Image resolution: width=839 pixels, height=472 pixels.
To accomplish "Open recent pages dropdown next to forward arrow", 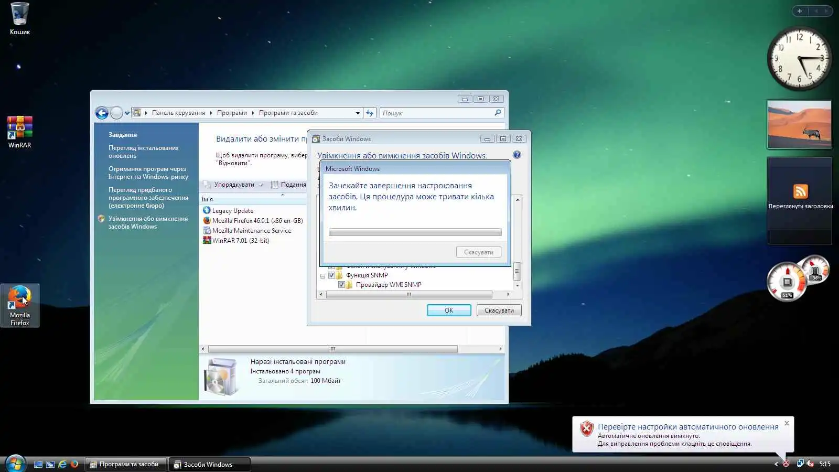I will [x=127, y=113].
